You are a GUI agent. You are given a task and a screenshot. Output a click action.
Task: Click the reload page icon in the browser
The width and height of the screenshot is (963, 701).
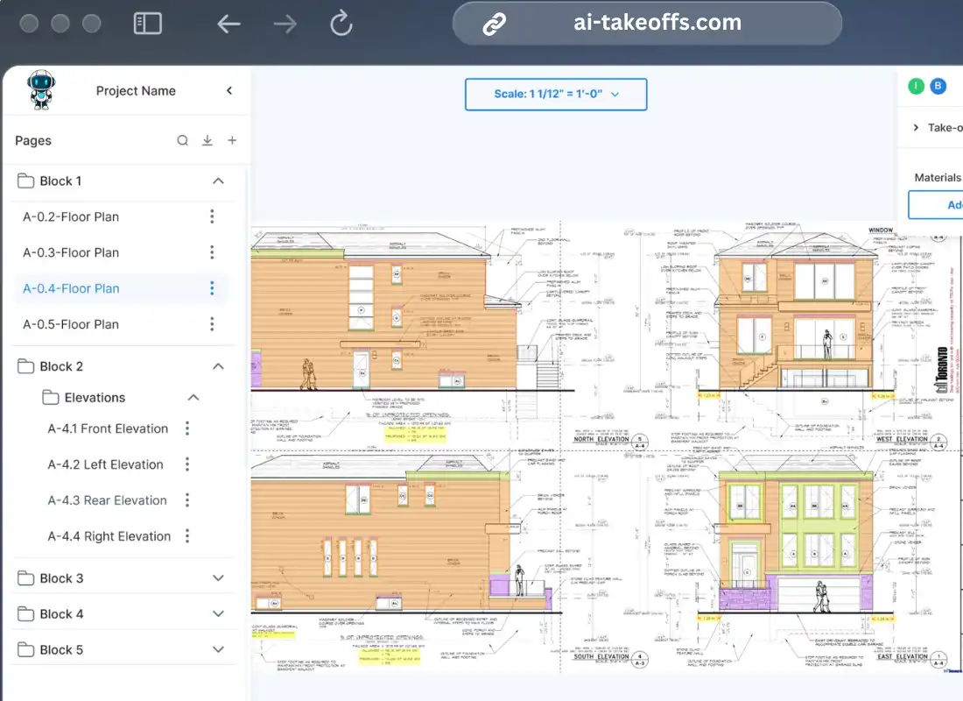coord(341,24)
